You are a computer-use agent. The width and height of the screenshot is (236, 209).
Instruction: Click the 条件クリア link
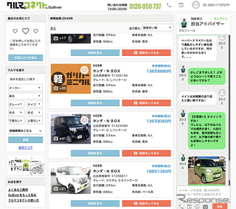25,148
